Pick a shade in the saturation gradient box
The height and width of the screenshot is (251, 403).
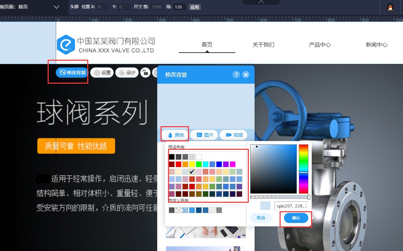pos(274,169)
